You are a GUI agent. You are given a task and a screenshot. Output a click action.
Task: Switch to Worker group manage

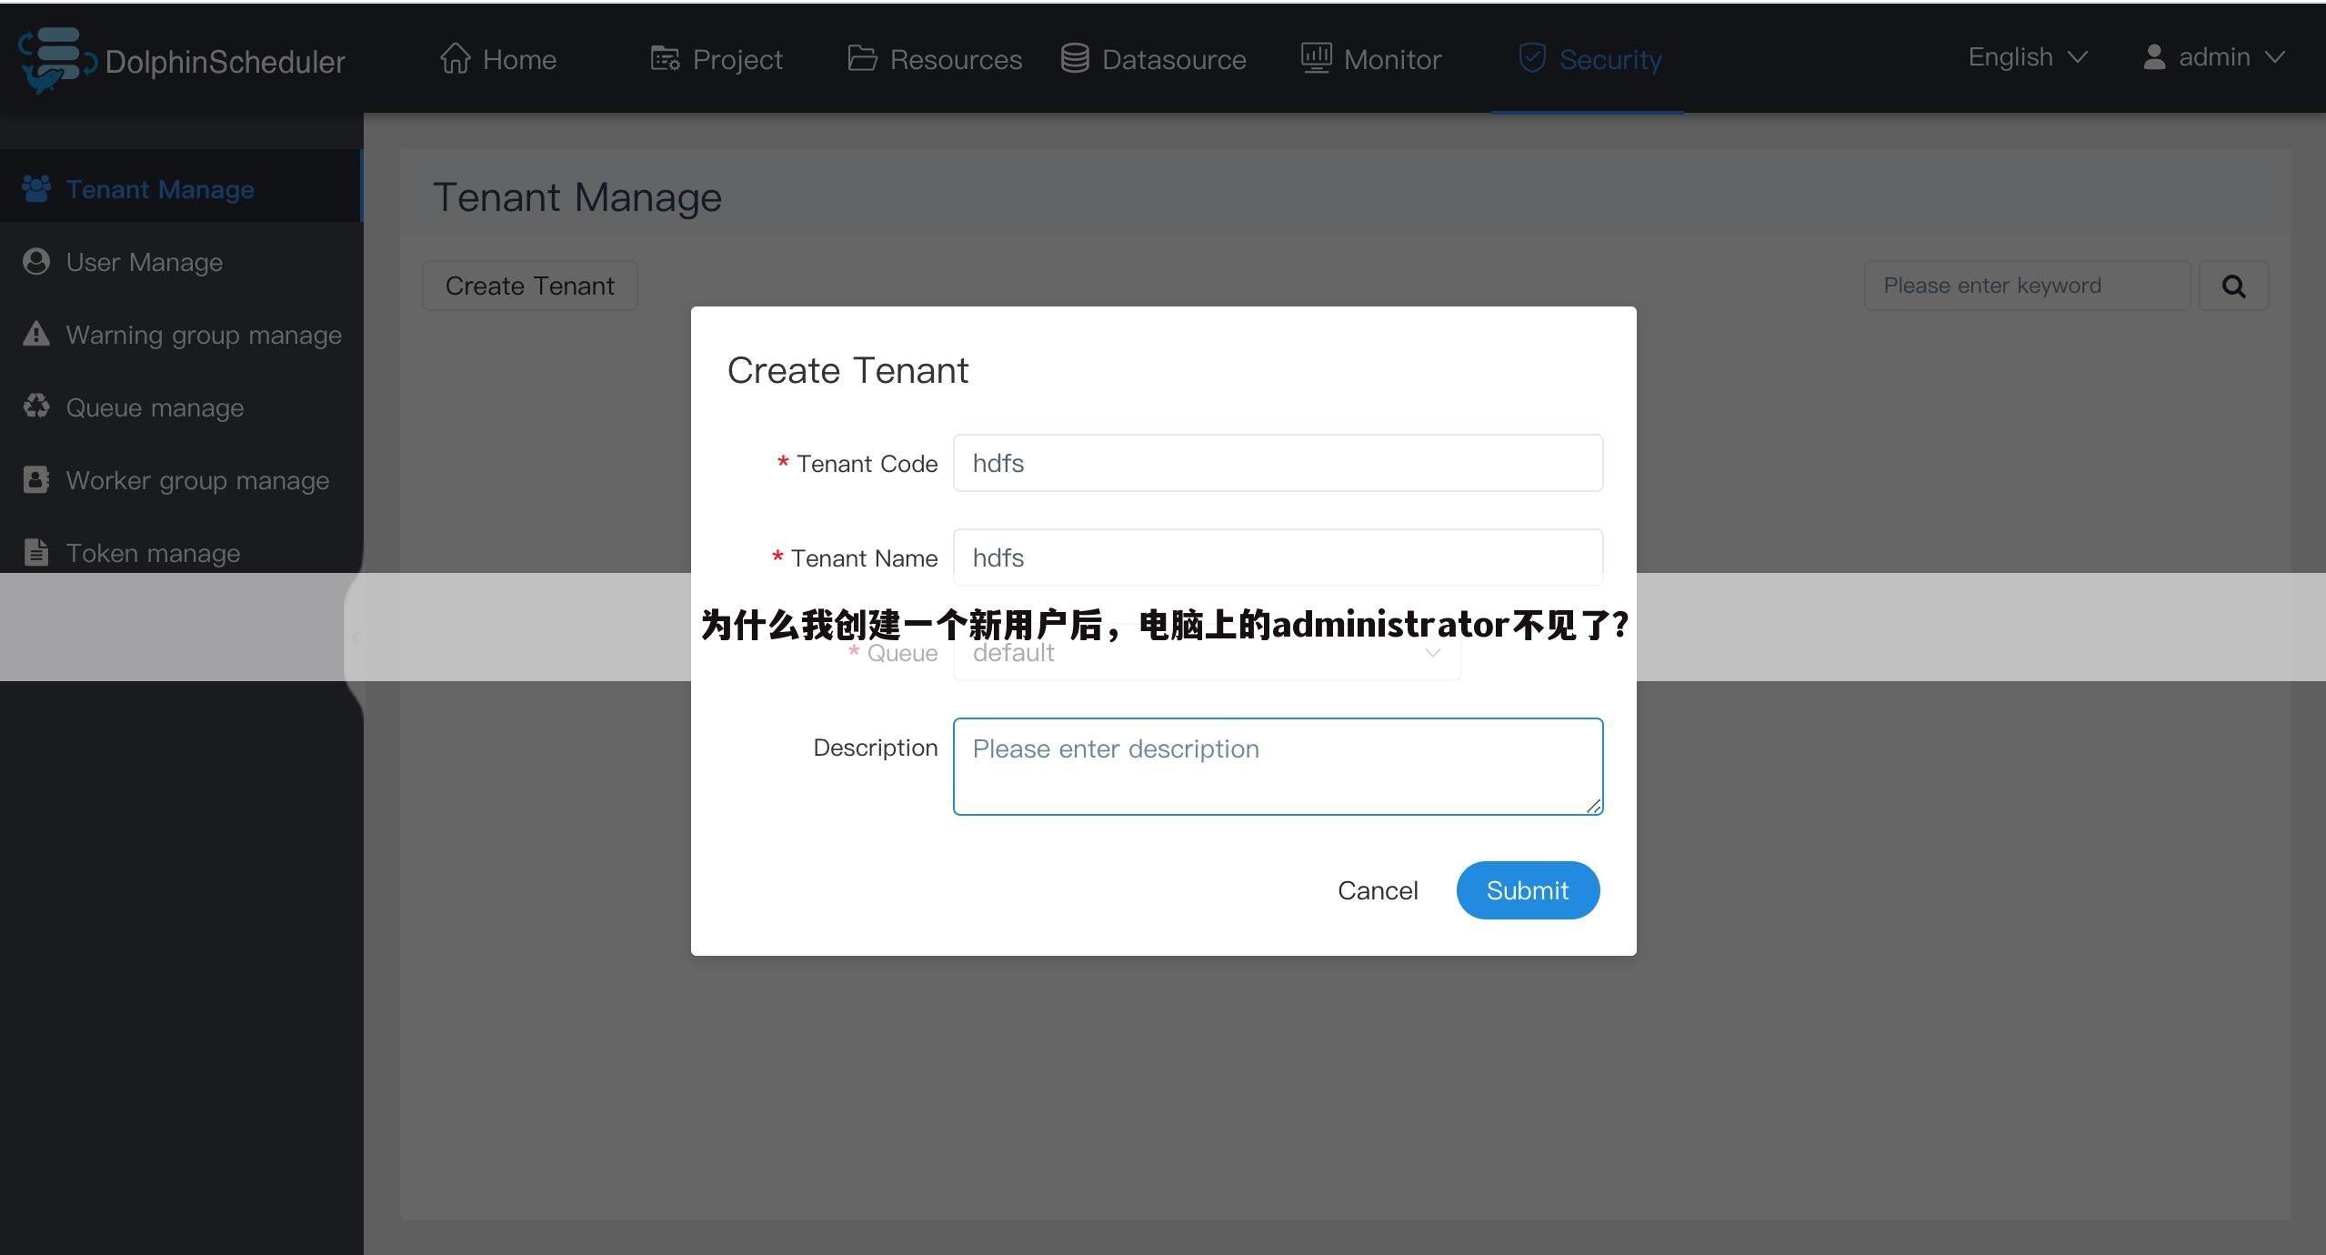(197, 479)
